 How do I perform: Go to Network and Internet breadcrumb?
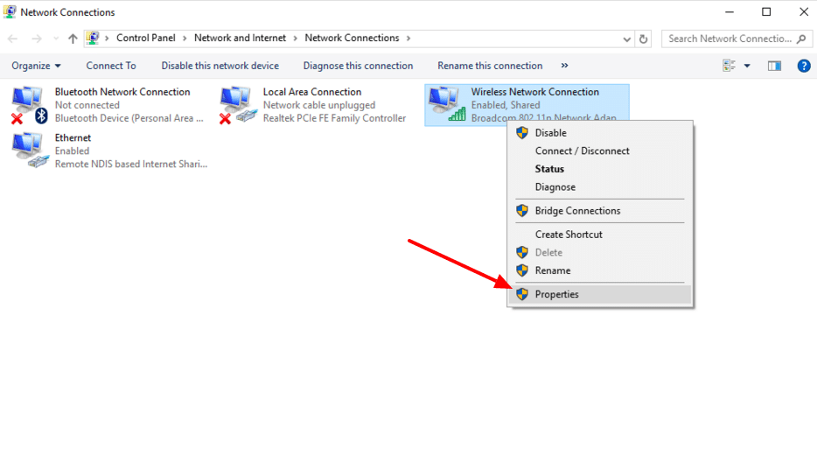[x=241, y=38]
